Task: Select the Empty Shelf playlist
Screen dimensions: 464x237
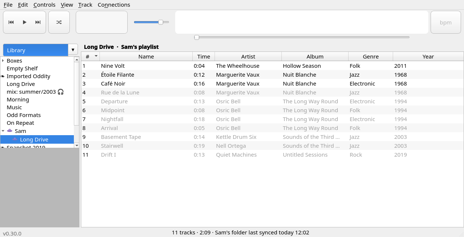Action: pos(22,69)
